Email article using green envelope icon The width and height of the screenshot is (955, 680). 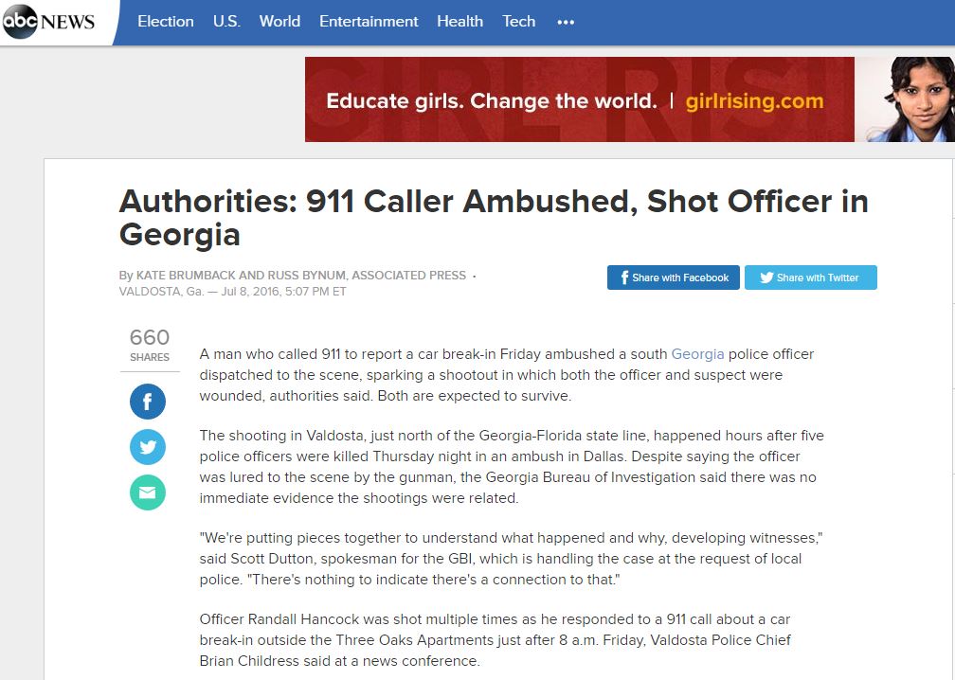point(148,492)
